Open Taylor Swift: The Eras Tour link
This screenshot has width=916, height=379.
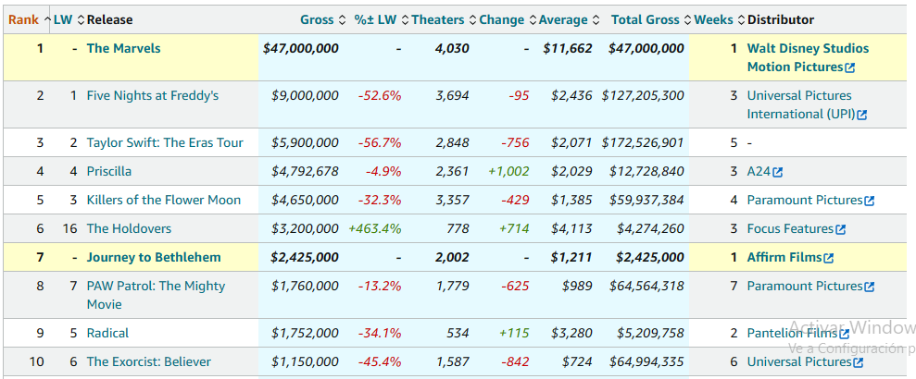pyautogui.click(x=165, y=142)
